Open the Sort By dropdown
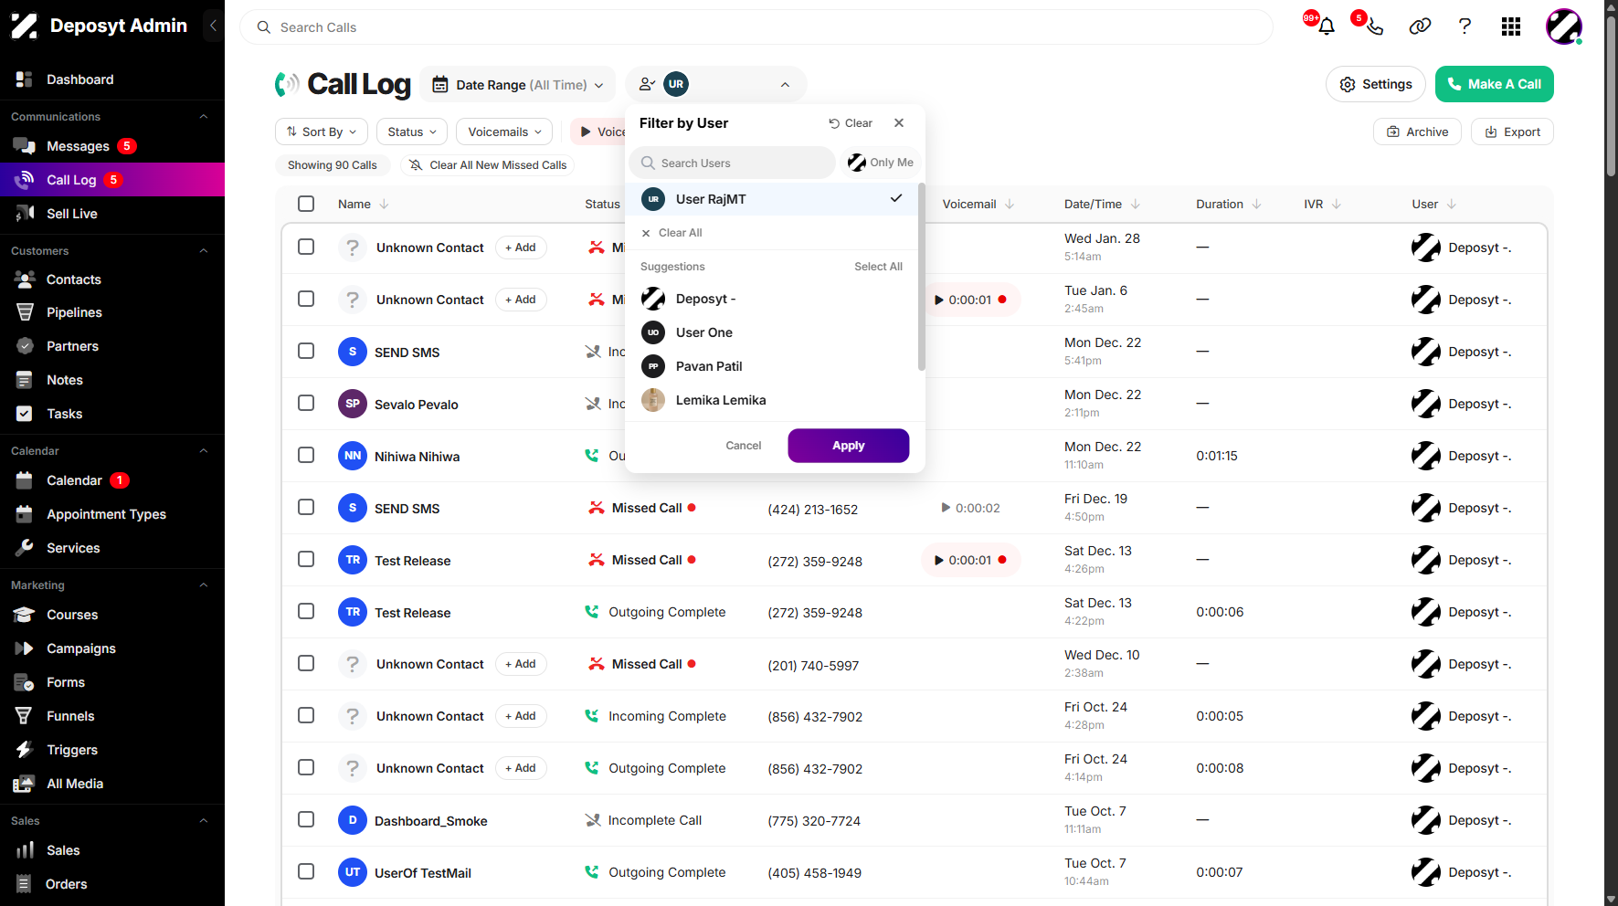Viewport: 1618px width, 906px height. click(x=322, y=132)
